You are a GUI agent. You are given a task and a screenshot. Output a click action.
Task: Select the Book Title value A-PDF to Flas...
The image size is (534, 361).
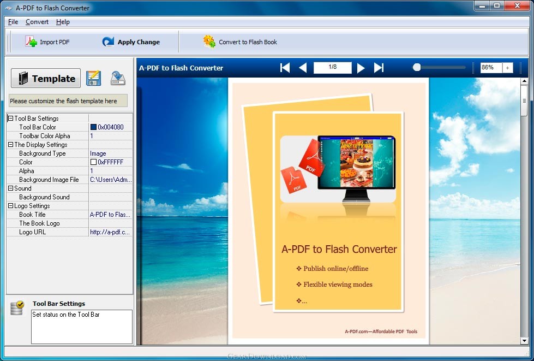pos(110,215)
